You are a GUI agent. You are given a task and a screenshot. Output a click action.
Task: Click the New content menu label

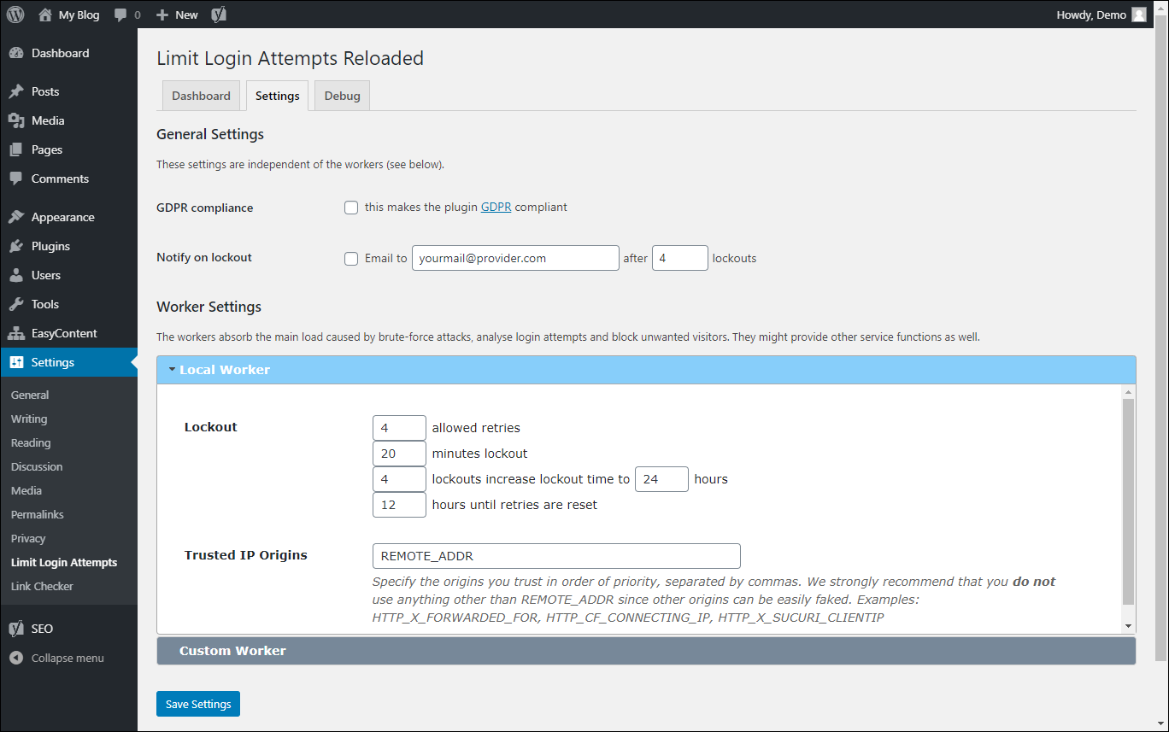186,15
